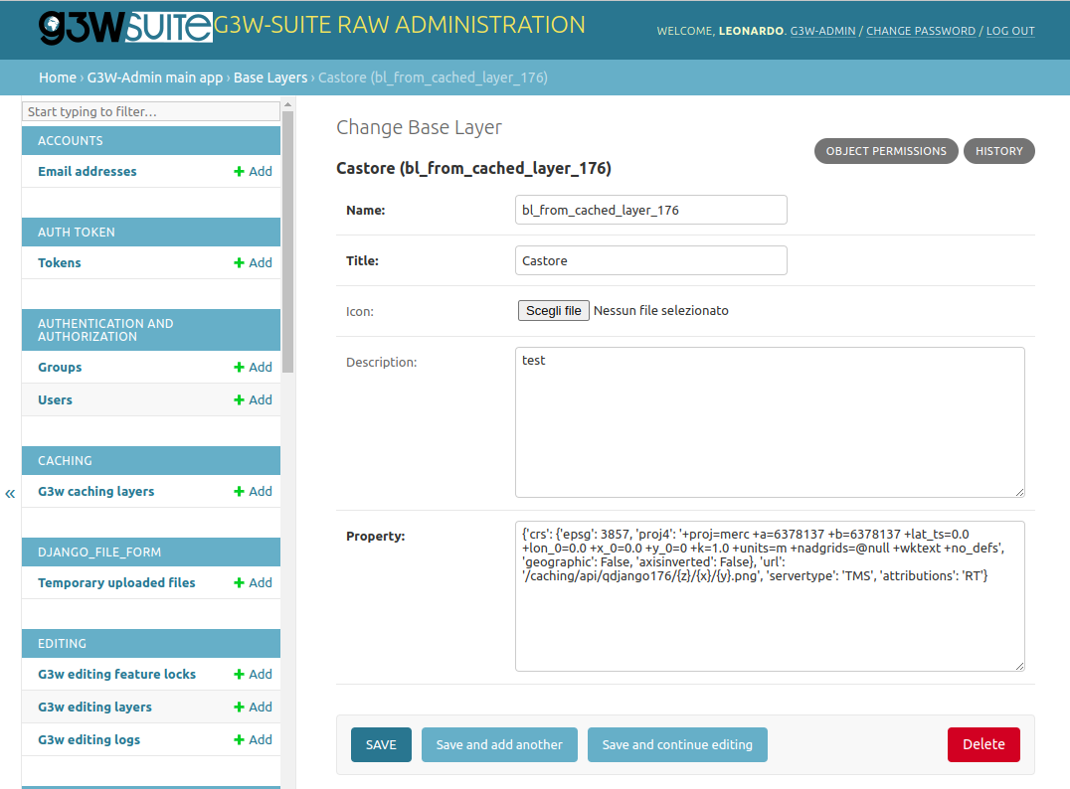The height and width of the screenshot is (789, 1070).
Task: Open Tokens list
Action: (x=60, y=262)
